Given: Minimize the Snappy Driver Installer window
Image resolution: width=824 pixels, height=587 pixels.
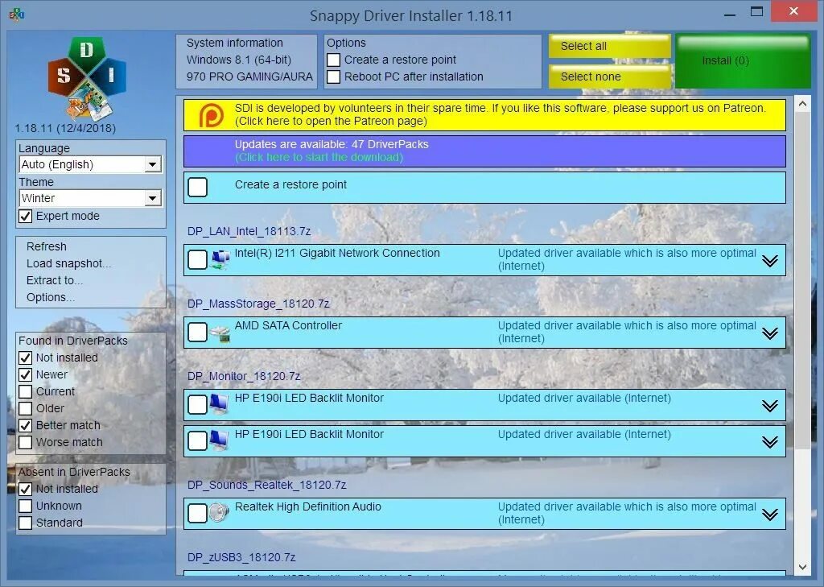Looking at the screenshot, I should pos(729,14).
